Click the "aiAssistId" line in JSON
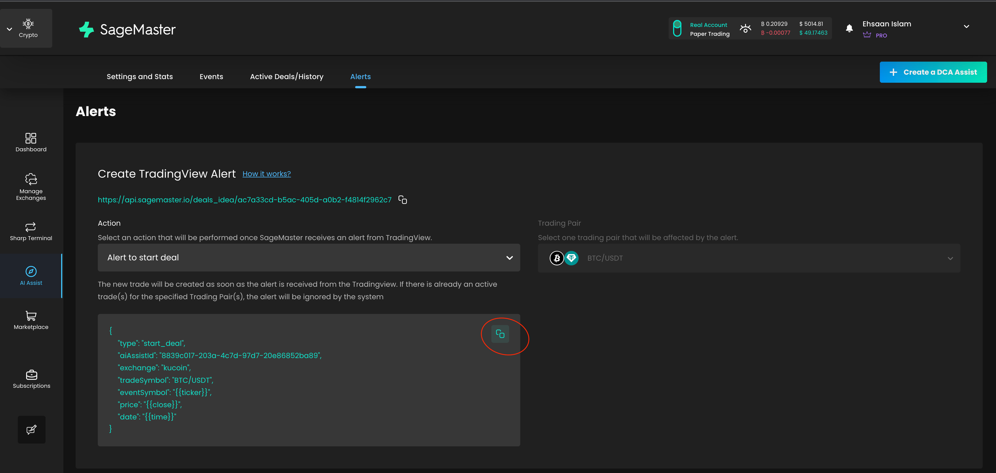Screen dimensions: 996x473 click(220, 355)
